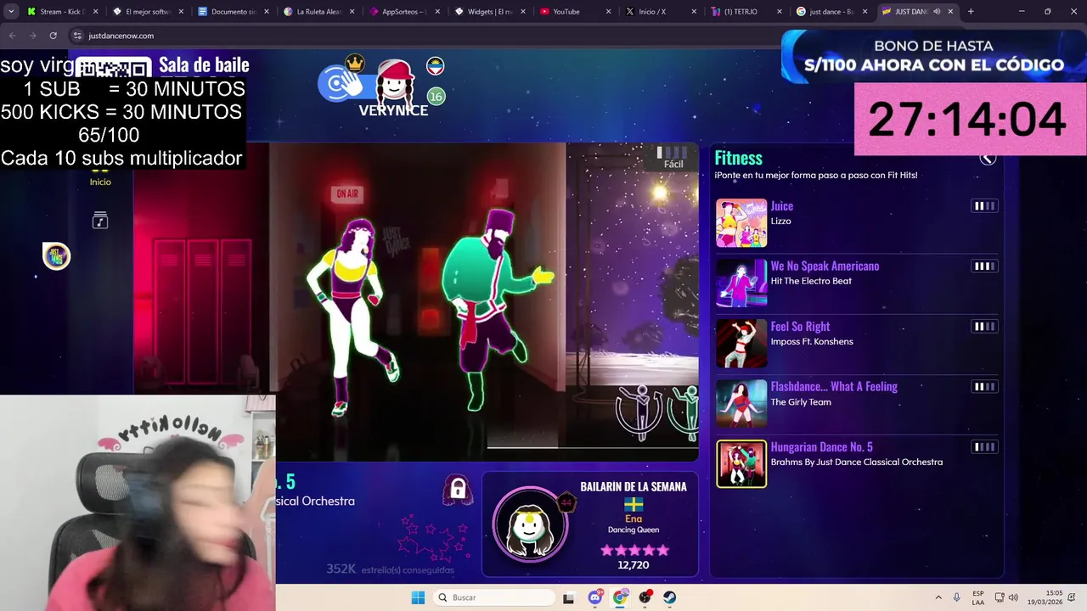This screenshot has height=611, width=1087.
Task: Click the Hungarian Dance No. 5 thumbnail
Action: (741, 464)
